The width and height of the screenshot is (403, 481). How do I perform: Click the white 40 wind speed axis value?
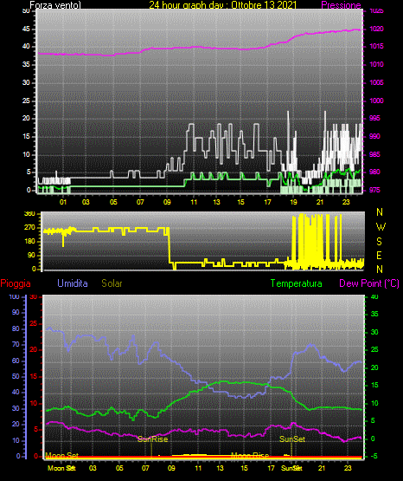pyautogui.click(x=26, y=46)
